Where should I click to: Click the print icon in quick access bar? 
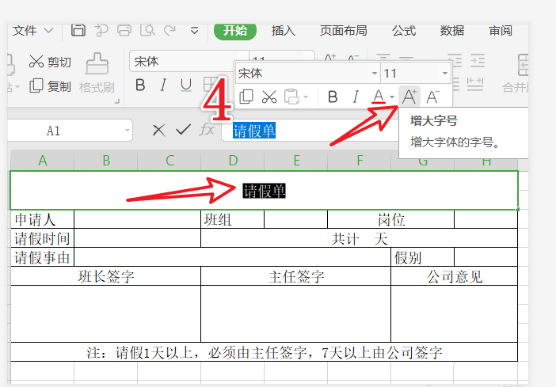(124, 31)
